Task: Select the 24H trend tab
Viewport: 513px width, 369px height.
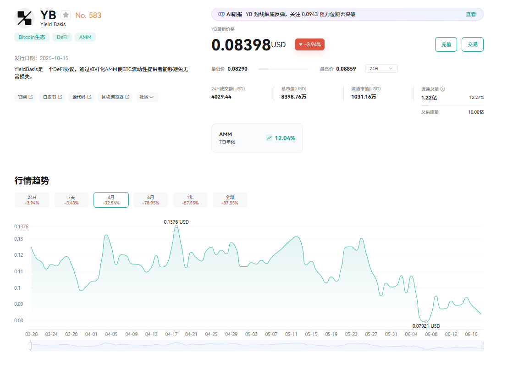Action: tap(32, 200)
